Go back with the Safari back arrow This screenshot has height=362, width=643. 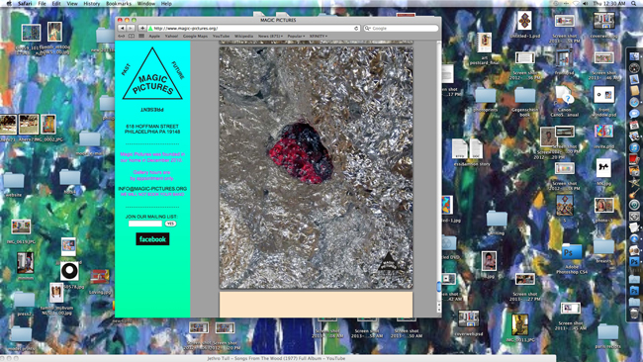pyautogui.click(x=122, y=29)
